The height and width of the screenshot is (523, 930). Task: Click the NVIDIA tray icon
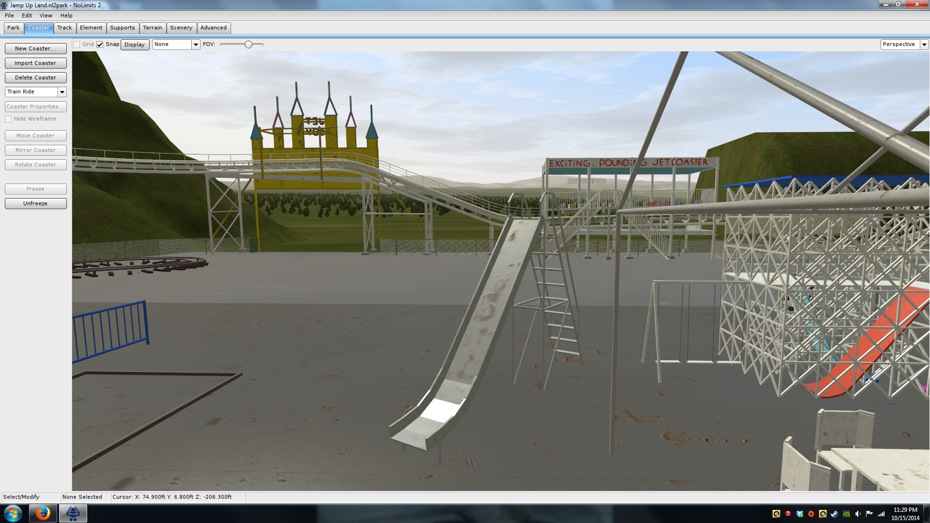coord(846,514)
